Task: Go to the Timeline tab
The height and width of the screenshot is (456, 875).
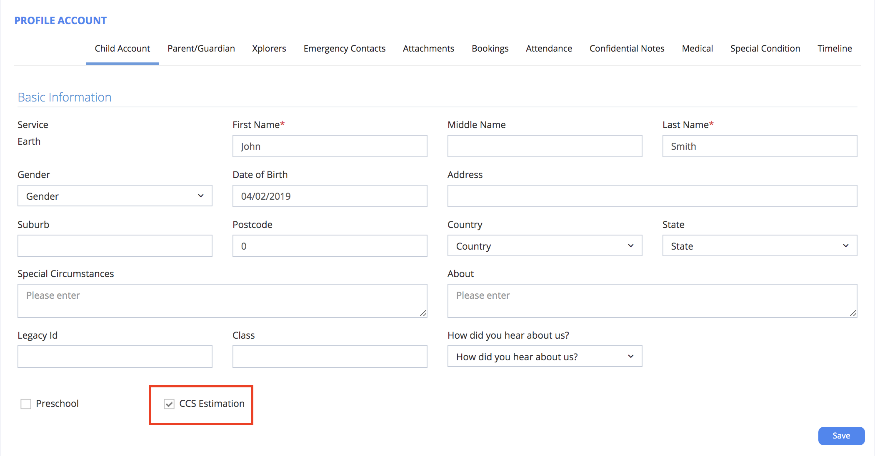Action: 835,49
